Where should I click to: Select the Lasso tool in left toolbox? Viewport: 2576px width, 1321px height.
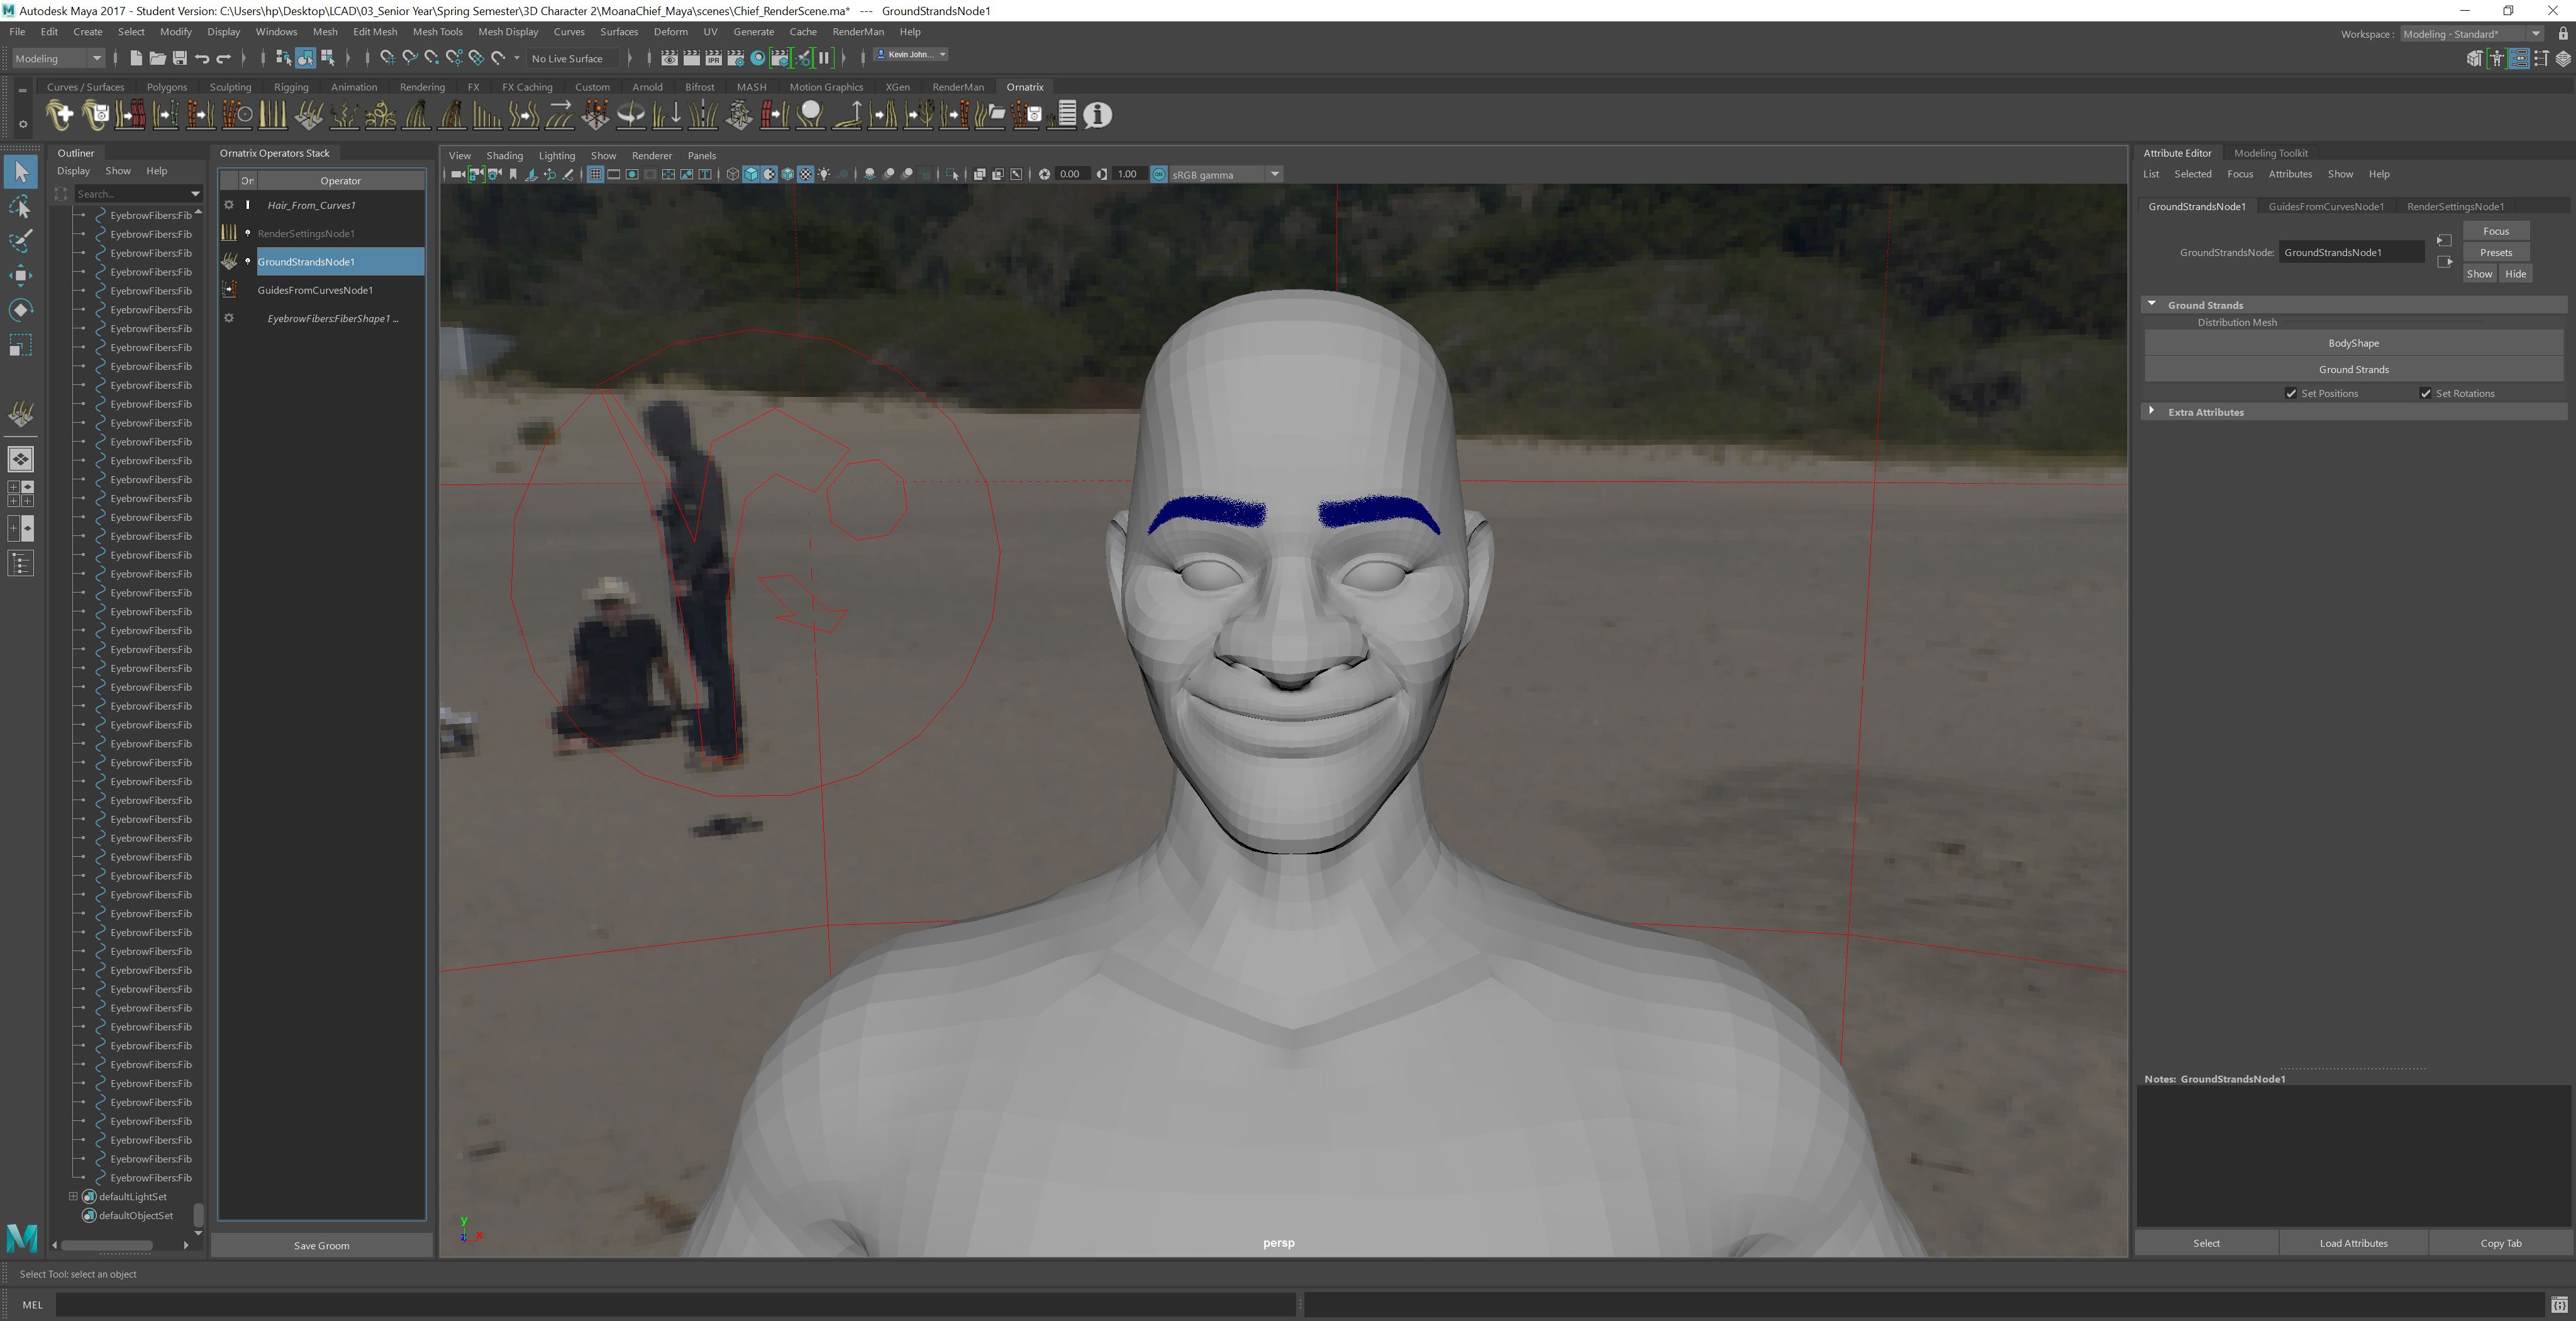pyautogui.click(x=20, y=207)
